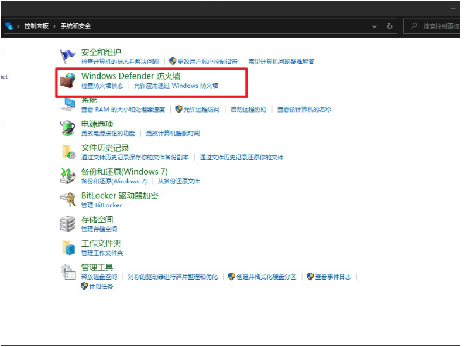Screen dimensions: 464x347
Task: Click the refresh button in address bar
Action: pyautogui.click(x=390, y=26)
